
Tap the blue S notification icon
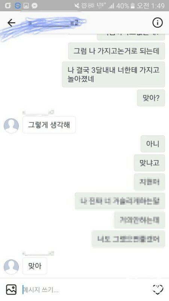tap(18, 6)
